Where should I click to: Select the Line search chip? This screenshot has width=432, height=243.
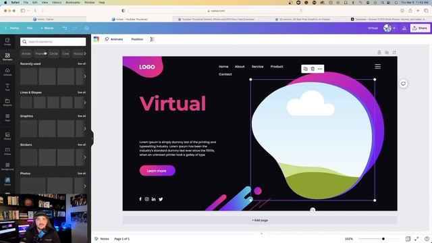[65, 54]
